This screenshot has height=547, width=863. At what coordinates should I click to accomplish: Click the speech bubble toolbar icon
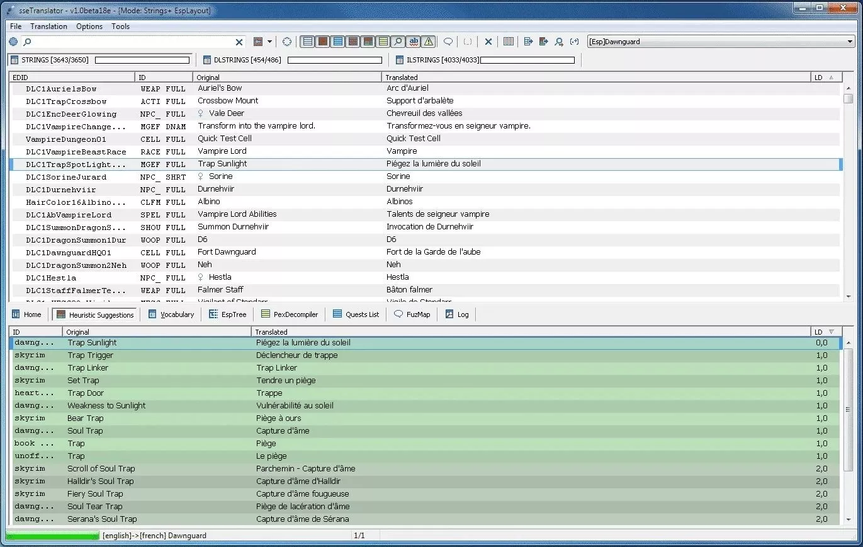tap(448, 42)
